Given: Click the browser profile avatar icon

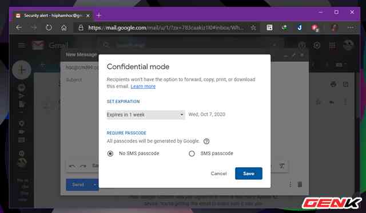Looking at the screenshot, I should click(335, 28).
